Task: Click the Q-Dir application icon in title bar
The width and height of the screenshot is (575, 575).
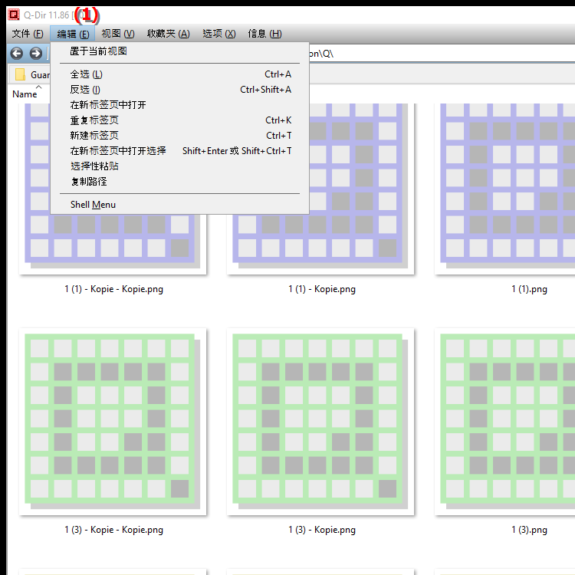Action: pyautogui.click(x=14, y=15)
